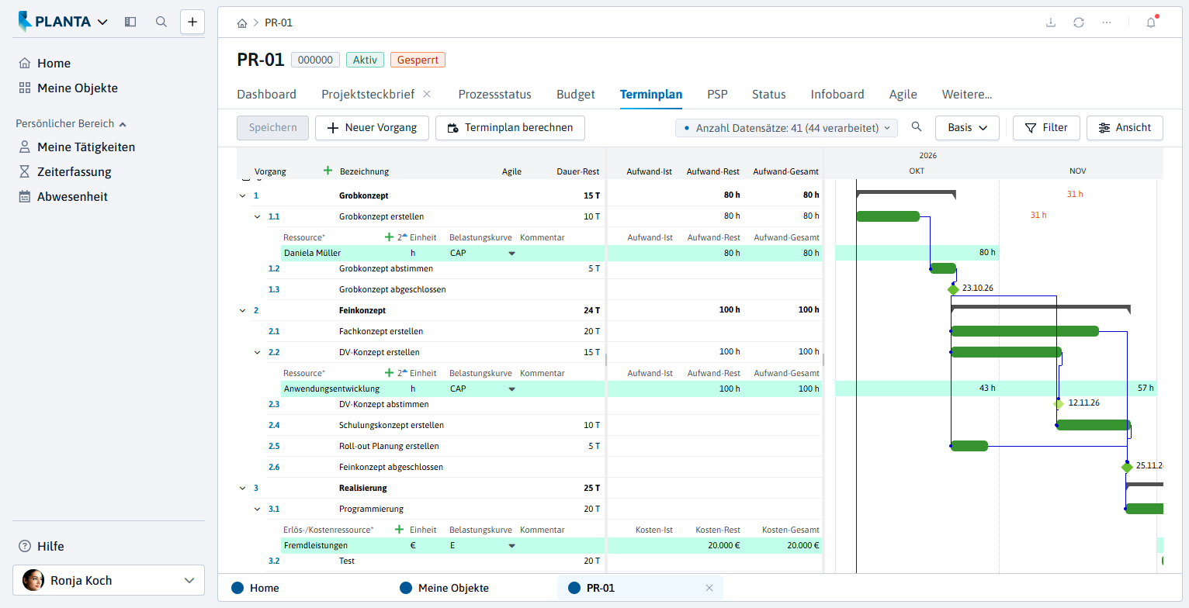Click the plus button next to sidebar search
This screenshot has width=1189, height=608.
point(192,22)
